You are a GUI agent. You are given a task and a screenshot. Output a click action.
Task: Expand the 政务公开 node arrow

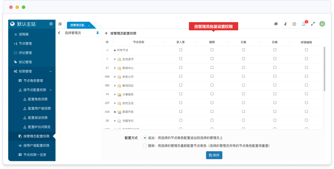pos(115,77)
